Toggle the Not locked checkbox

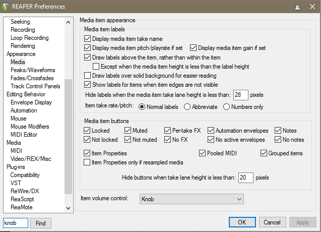(87, 140)
